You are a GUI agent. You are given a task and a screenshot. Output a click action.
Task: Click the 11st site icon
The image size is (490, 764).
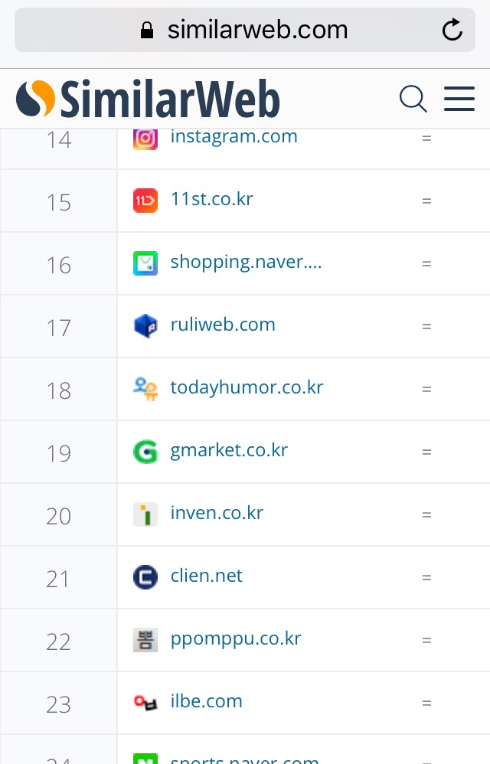click(145, 200)
